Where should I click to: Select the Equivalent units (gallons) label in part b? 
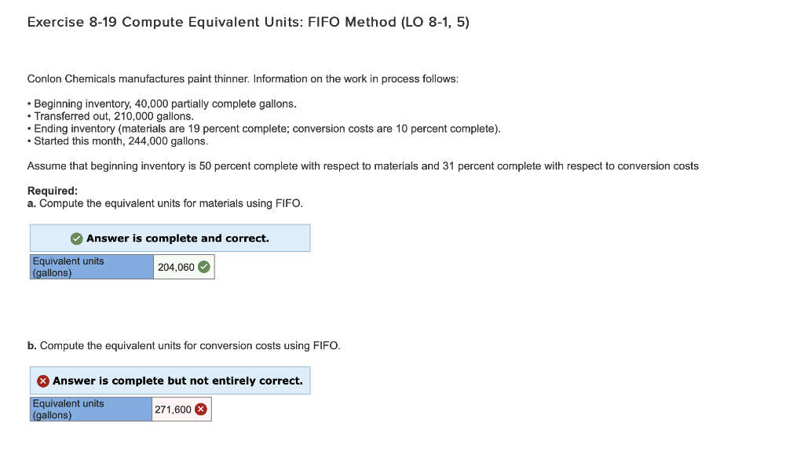tap(90, 409)
